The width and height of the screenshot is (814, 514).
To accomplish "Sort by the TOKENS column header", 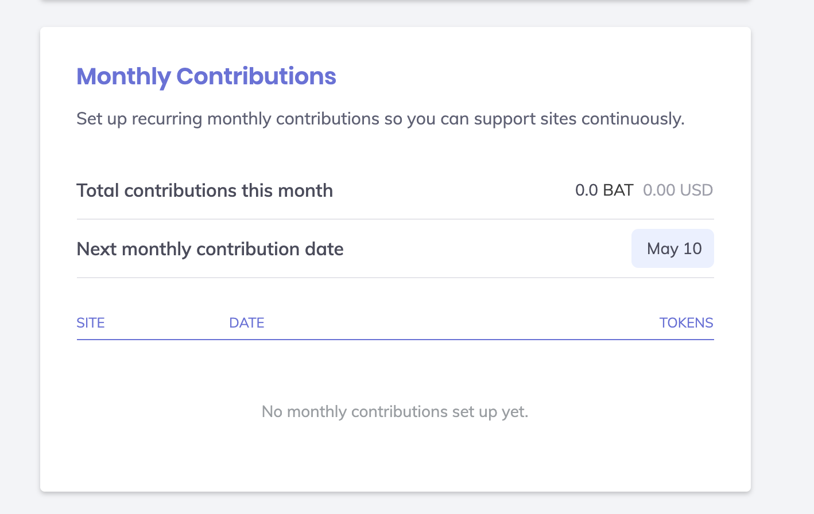I will (686, 323).
